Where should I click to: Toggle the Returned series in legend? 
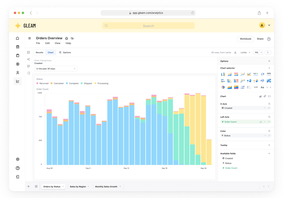tap(42, 83)
